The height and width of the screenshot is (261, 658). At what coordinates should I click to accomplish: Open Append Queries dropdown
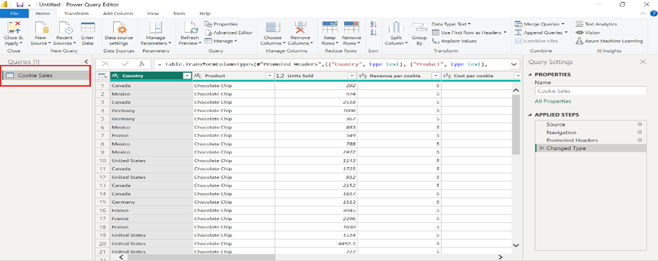pos(541,32)
